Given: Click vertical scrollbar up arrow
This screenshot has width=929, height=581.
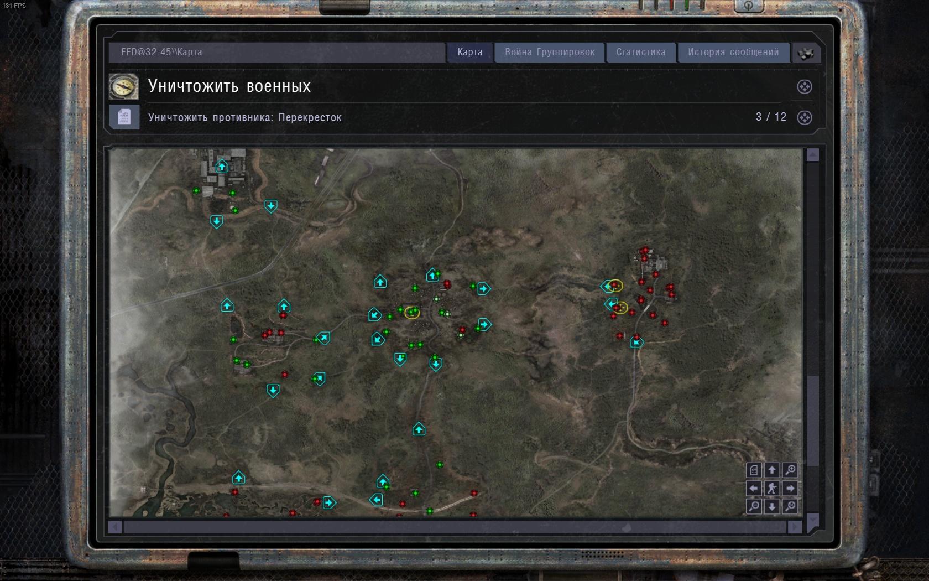Looking at the screenshot, I should pos(812,155).
